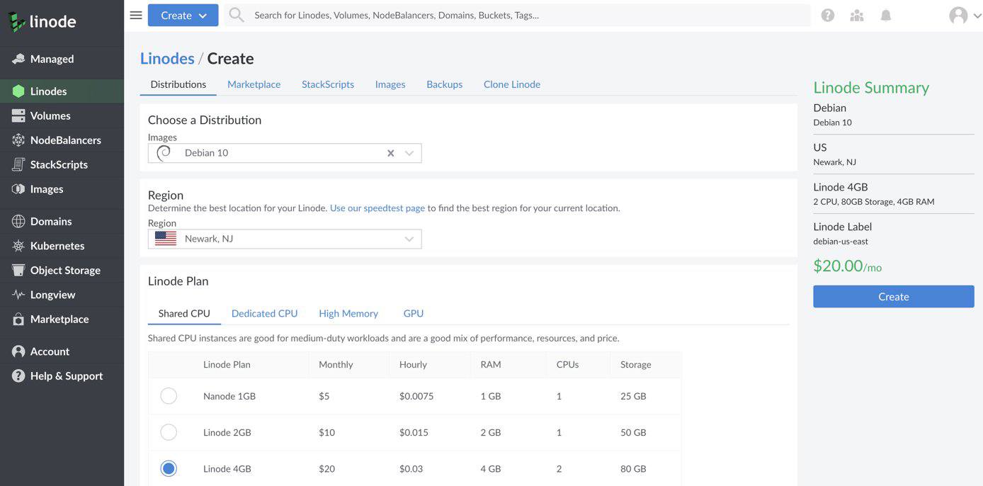
Task: Navigate to NodeBalancers from the sidebar
Action: click(64, 140)
